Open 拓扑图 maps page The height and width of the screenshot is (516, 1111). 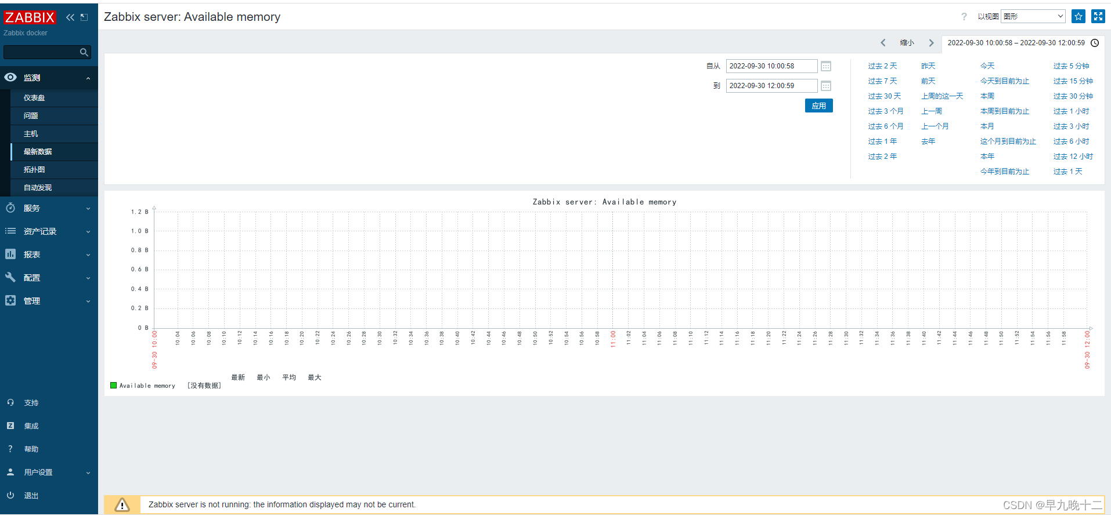34,170
